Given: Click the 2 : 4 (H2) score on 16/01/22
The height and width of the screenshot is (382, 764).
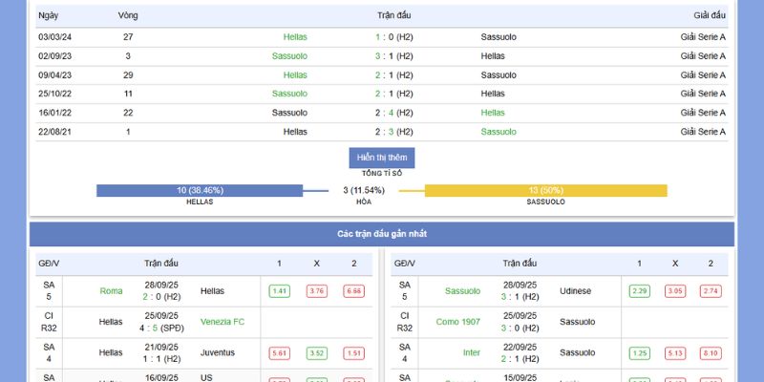Looking at the screenshot, I should coord(393,113).
